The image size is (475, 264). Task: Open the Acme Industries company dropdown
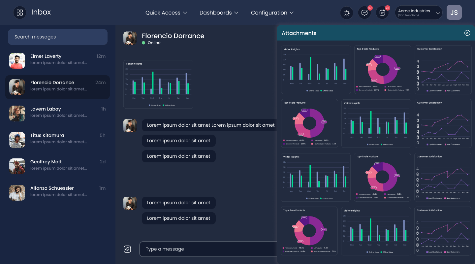point(419,13)
